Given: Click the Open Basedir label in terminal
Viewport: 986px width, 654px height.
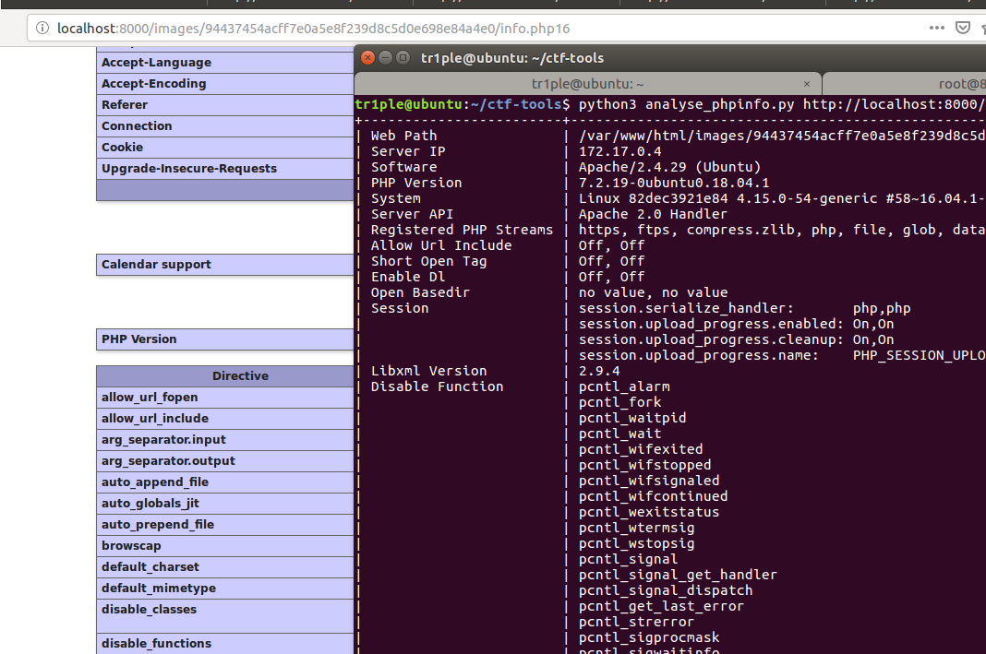Looking at the screenshot, I should pos(420,292).
